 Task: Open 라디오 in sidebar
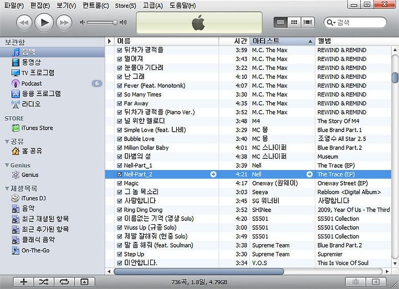(52, 104)
